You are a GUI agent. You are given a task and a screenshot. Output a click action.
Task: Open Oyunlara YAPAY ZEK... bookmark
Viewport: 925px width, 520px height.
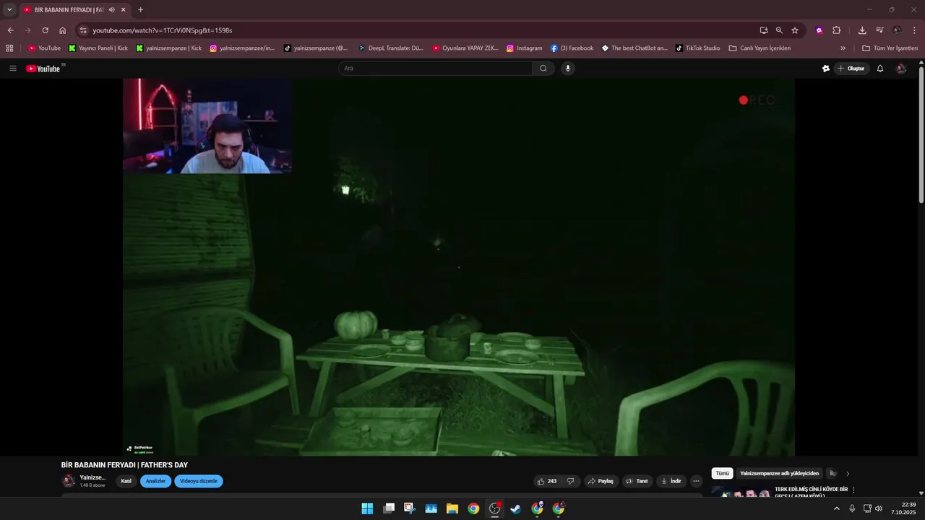(x=466, y=48)
